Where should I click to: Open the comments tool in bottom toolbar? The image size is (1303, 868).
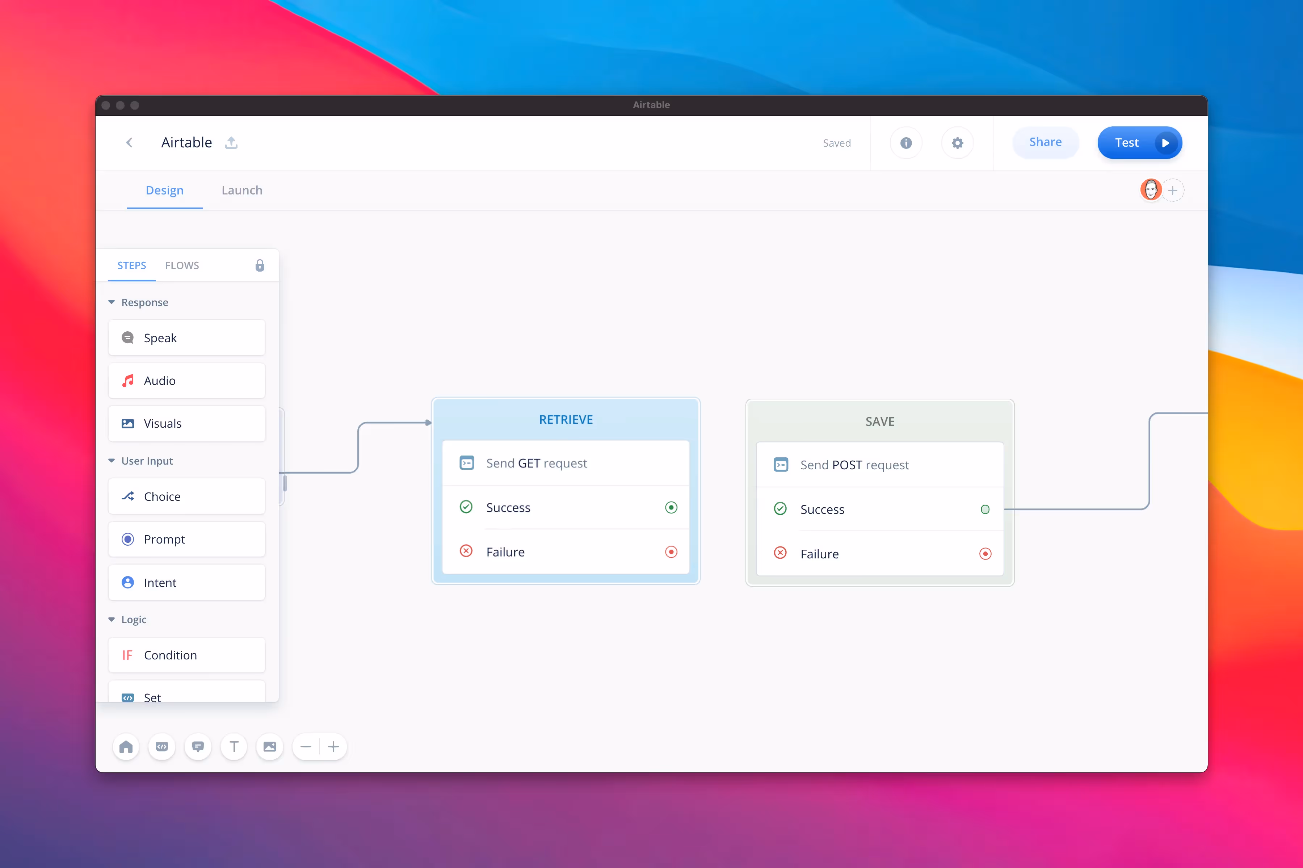(x=198, y=747)
